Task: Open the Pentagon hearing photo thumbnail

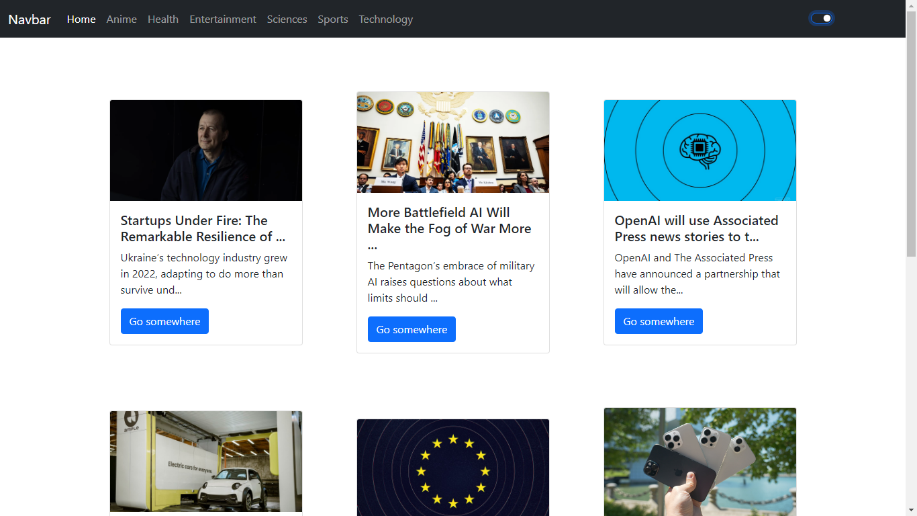Action: (x=453, y=142)
